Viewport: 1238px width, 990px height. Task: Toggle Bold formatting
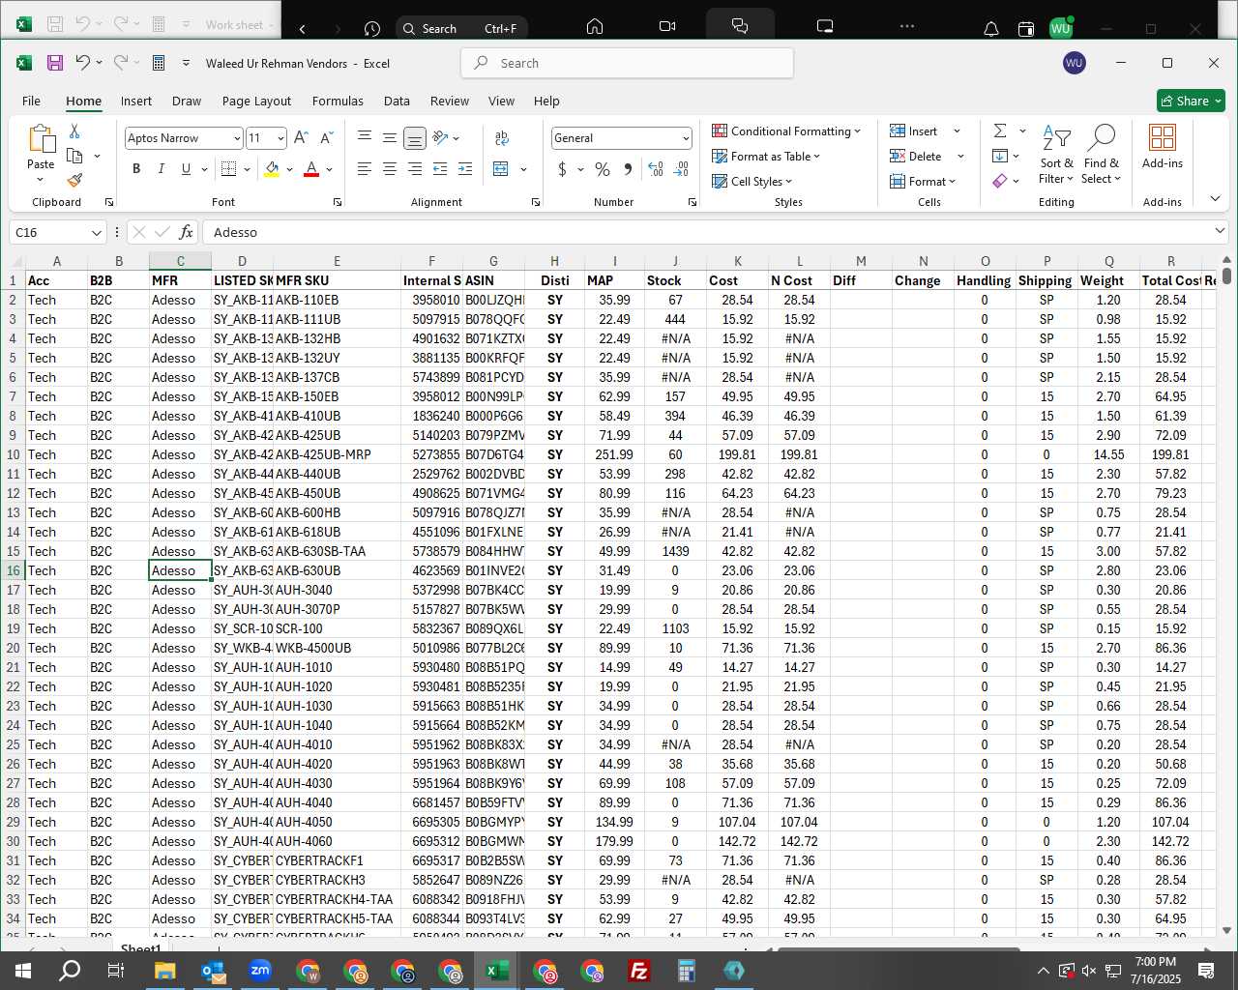coord(136,169)
